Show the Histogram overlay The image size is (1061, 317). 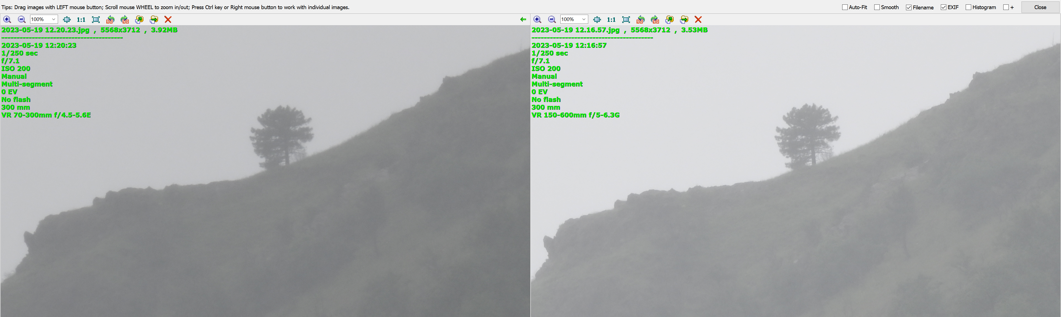tap(968, 7)
